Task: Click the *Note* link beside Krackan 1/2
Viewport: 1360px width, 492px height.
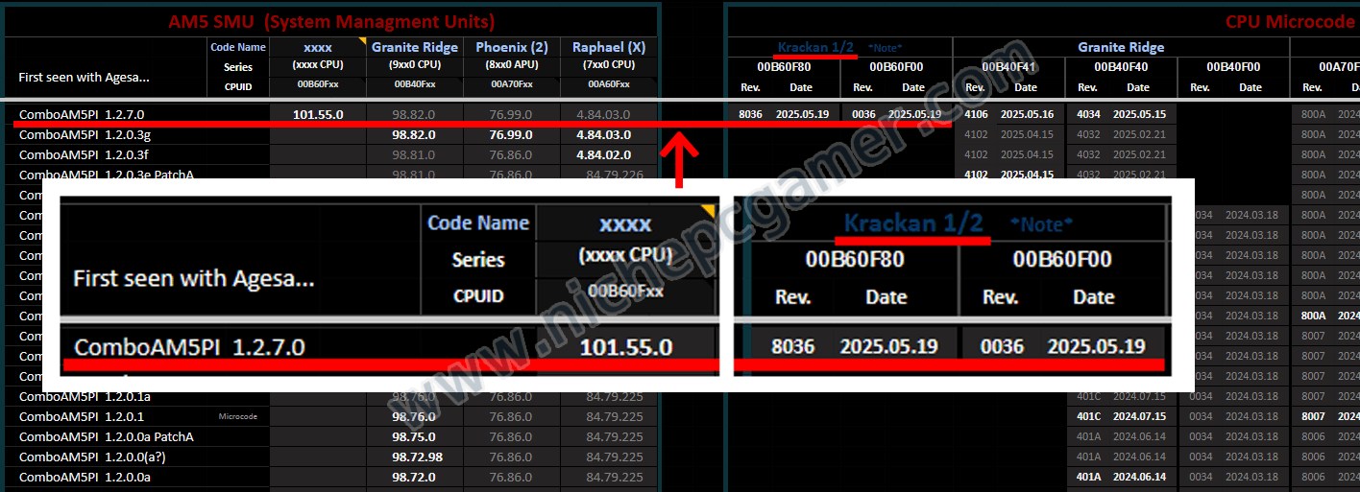Action: pos(885,47)
